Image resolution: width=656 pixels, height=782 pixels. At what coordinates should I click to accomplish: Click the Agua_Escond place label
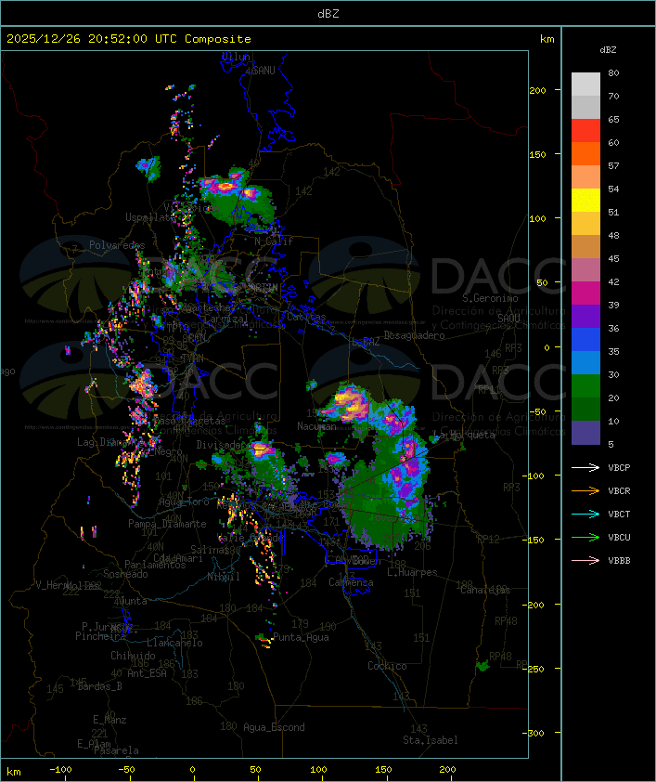(x=274, y=727)
